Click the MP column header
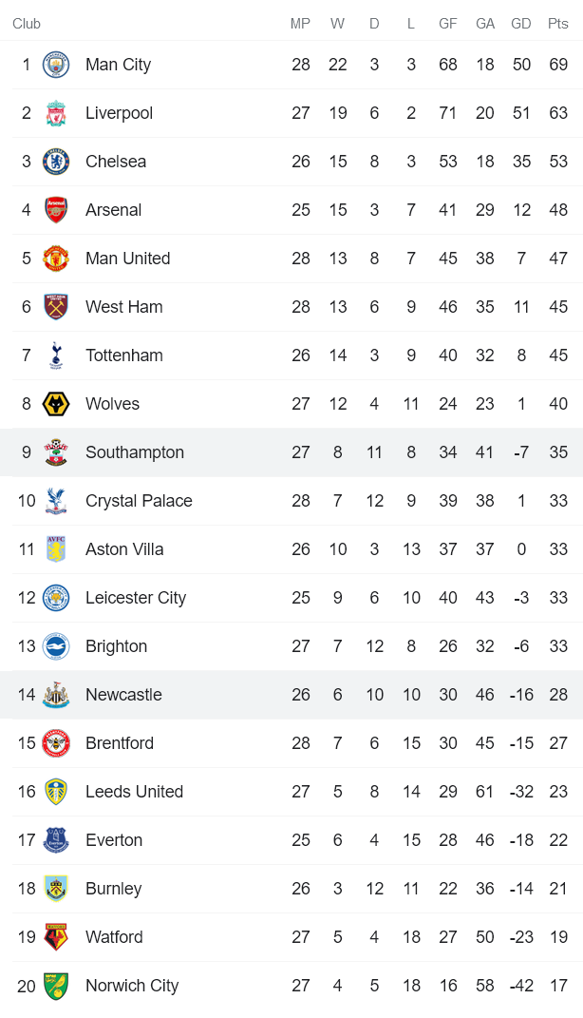Image resolution: width=583 pixels, height=1018 pixels. click(300, 24)
